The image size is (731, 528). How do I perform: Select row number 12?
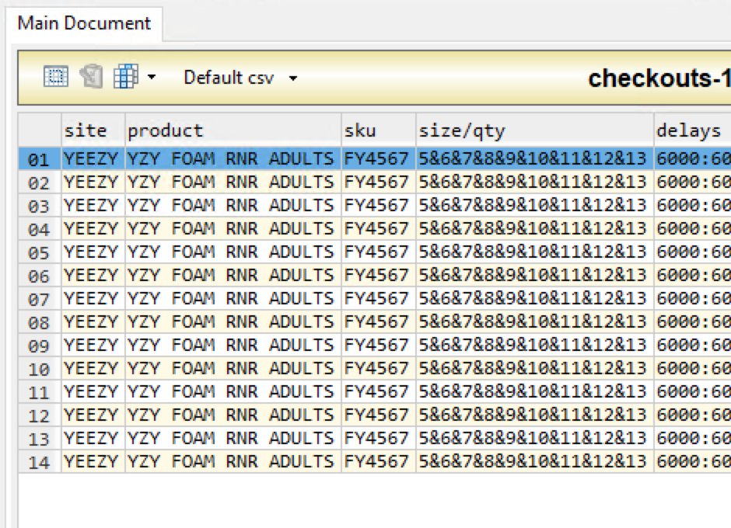tap(39, 415)
